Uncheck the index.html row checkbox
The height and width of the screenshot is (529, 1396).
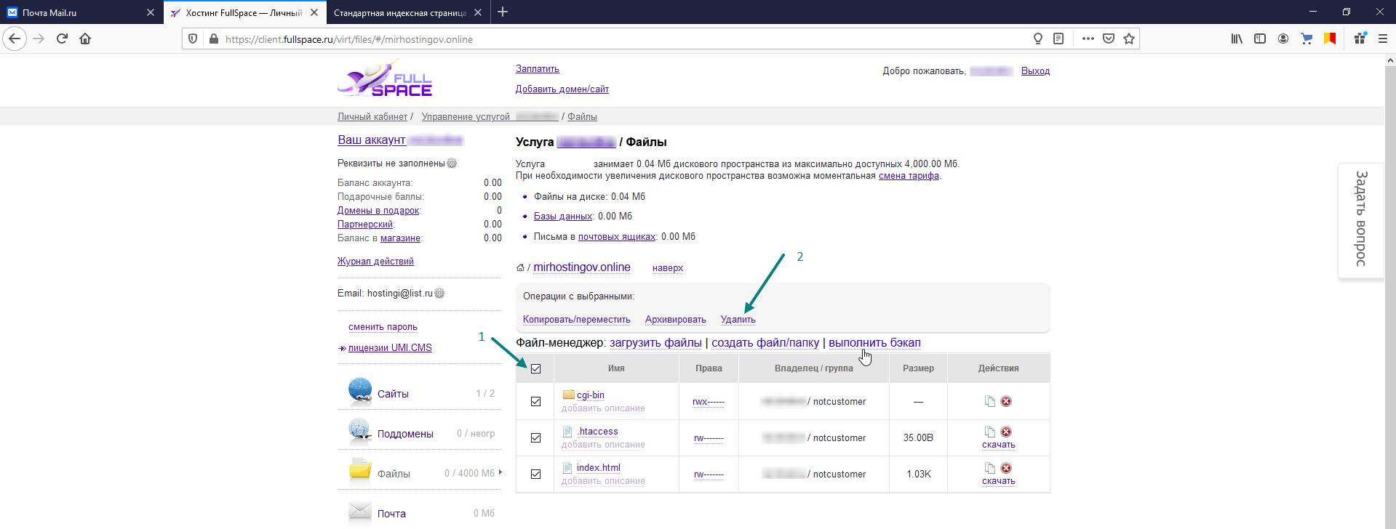click(536, 474)
